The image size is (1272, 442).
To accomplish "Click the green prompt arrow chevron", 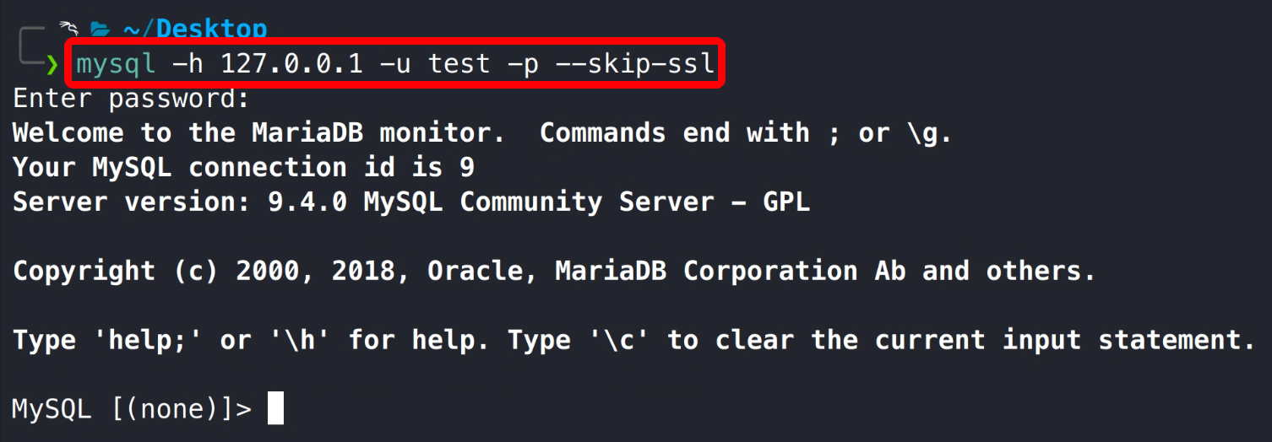I will [52, 65].
